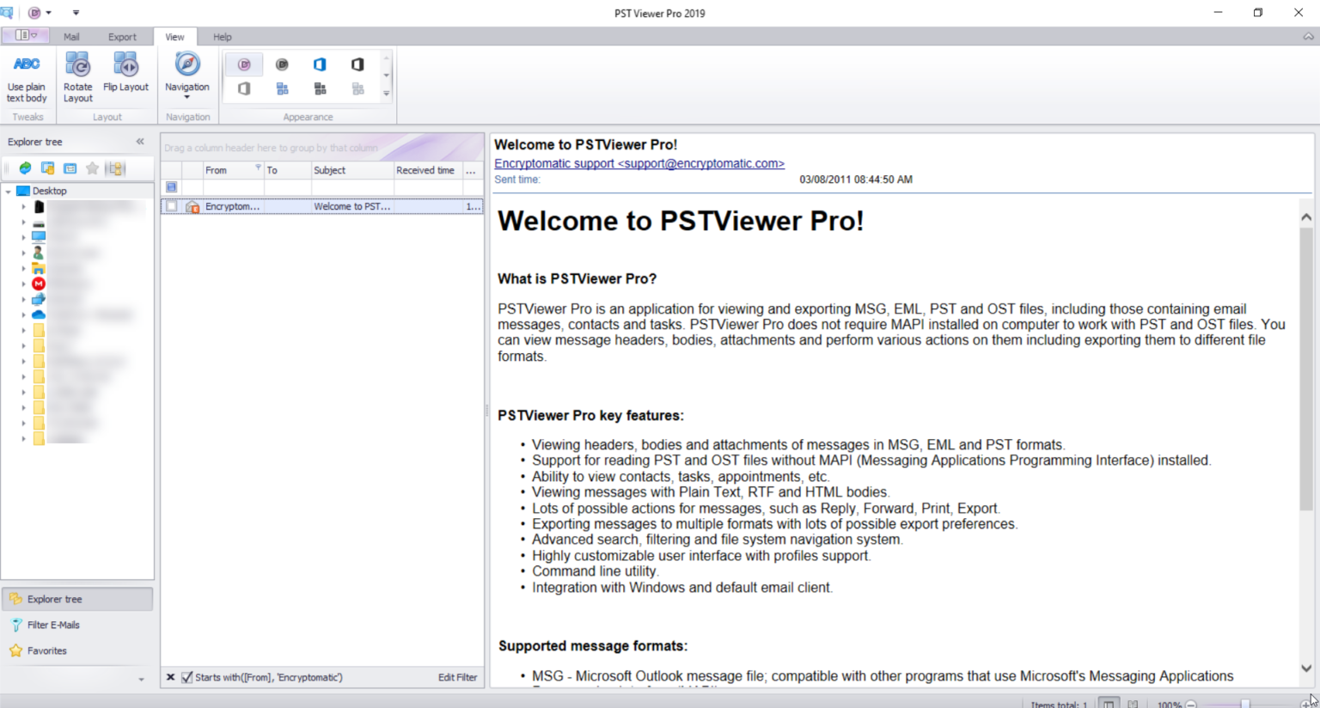Open the Help tab
This screenshot has height=708, width=1320.
tap(222, 37)
